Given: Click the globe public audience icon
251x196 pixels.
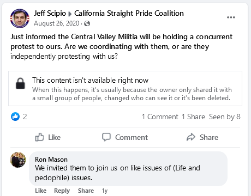Looking at the screenshot, I should (87, 23).
